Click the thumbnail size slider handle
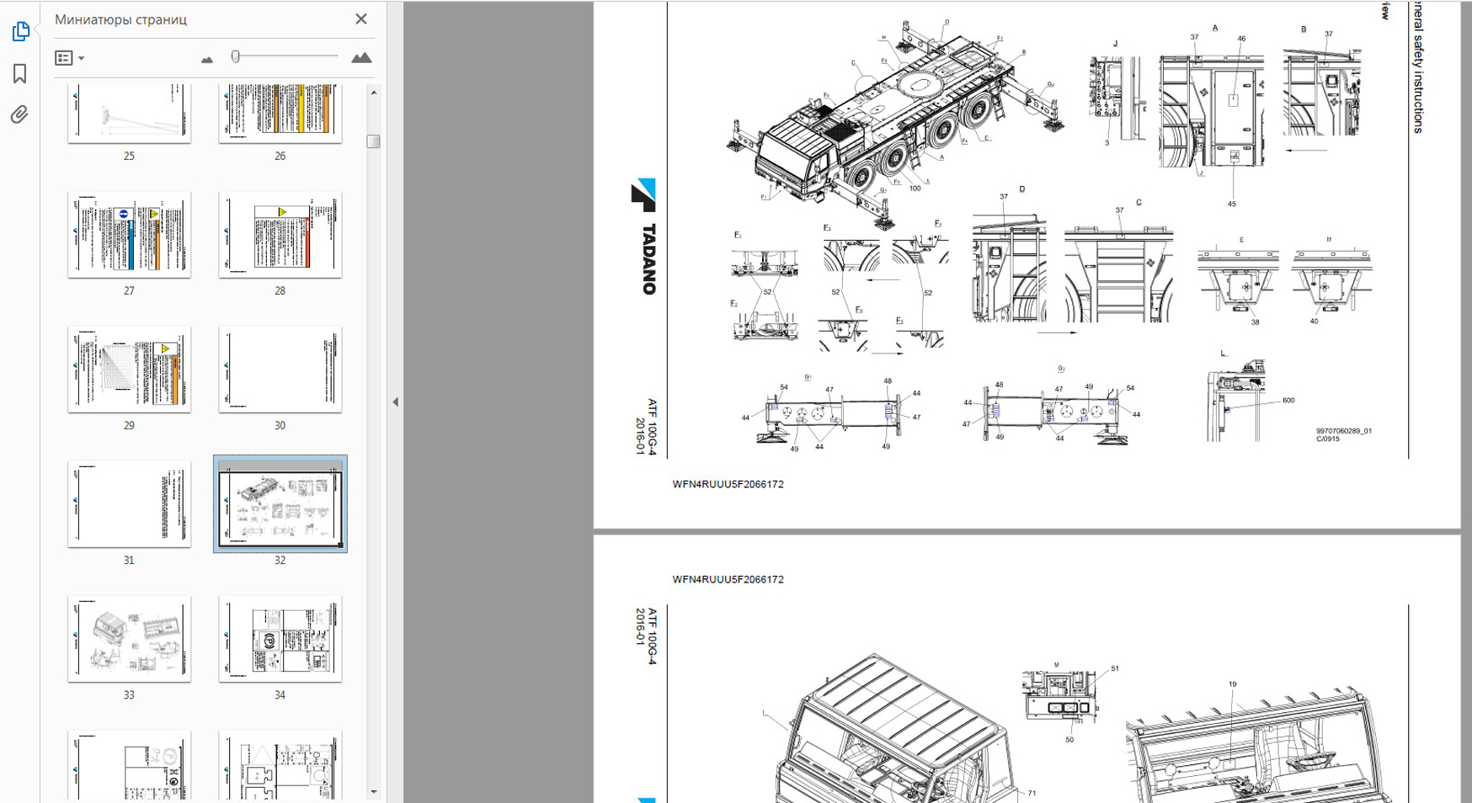Viewport: 1472px width, 803px height. (x=236, y=56)
